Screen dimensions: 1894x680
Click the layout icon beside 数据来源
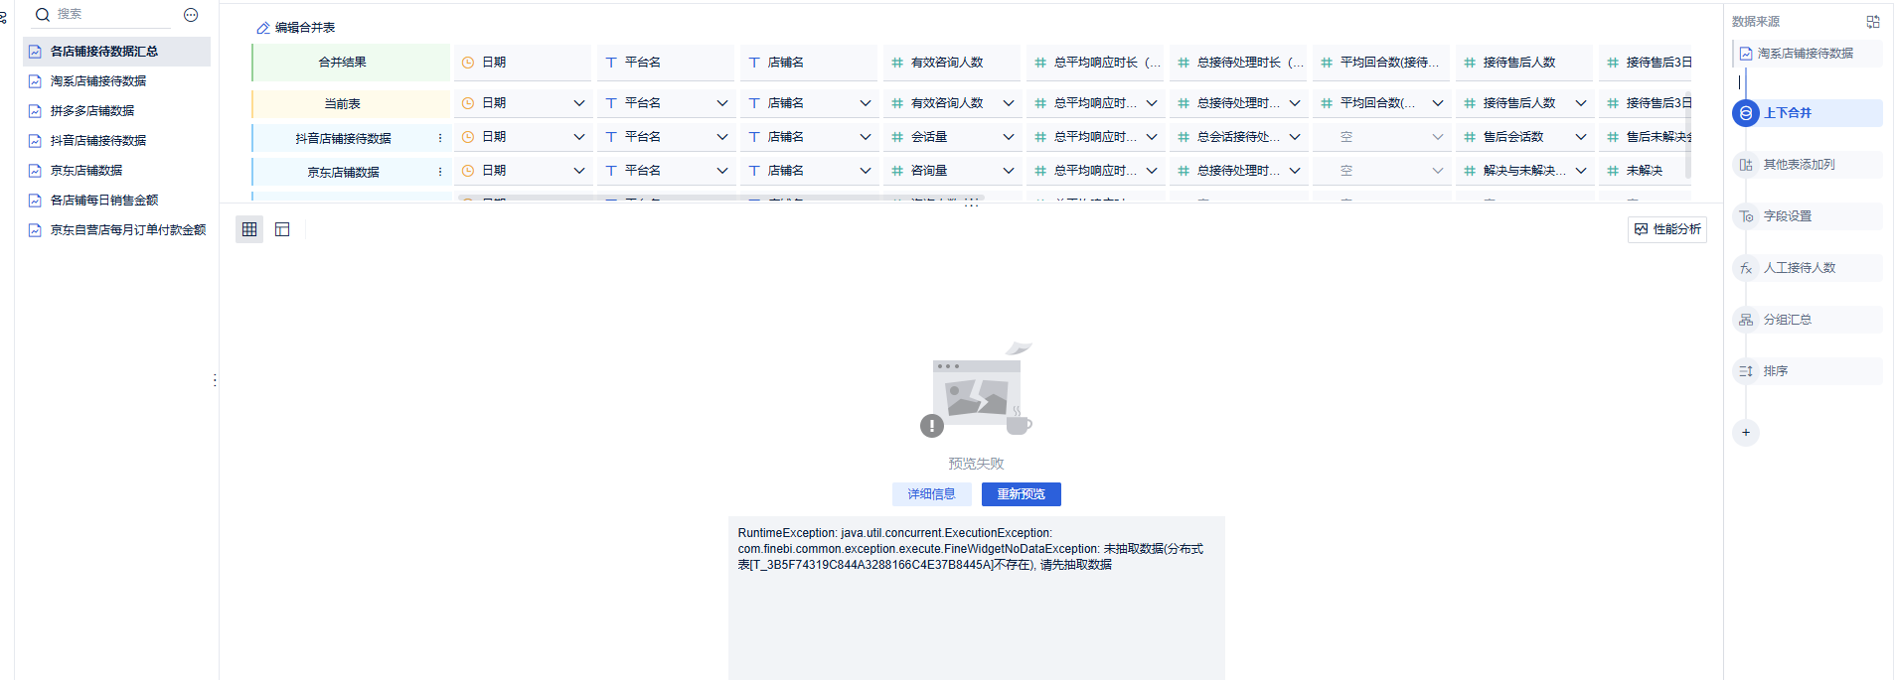pos(1873,22)
